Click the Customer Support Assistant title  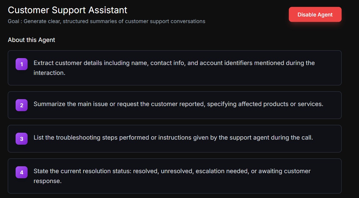tap(67, 10)
